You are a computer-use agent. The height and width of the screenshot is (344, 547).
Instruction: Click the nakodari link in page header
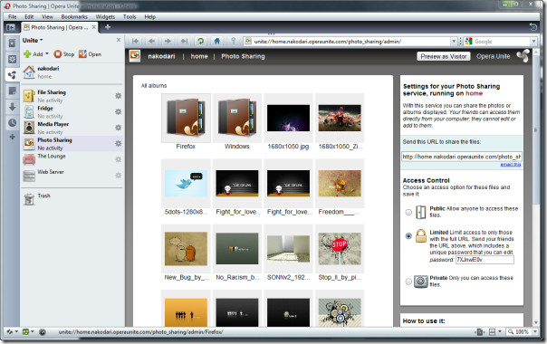[161, 56]
